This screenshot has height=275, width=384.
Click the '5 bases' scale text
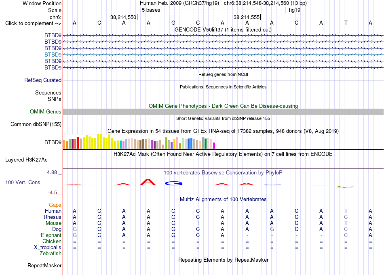pyautogui.click(x=151, y=10)
